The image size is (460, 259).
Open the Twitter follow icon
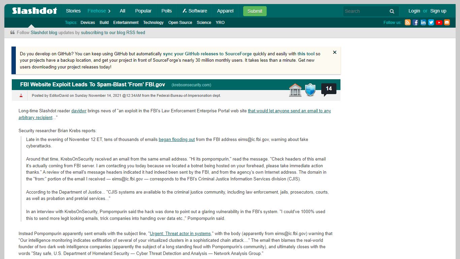[431, 23]
